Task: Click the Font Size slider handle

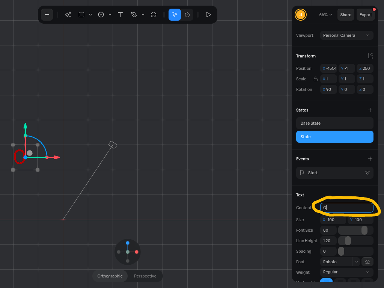Action: tap(364, 230)
